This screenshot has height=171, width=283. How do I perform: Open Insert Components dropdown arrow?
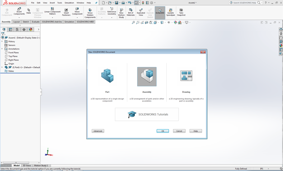coord(19,17)
